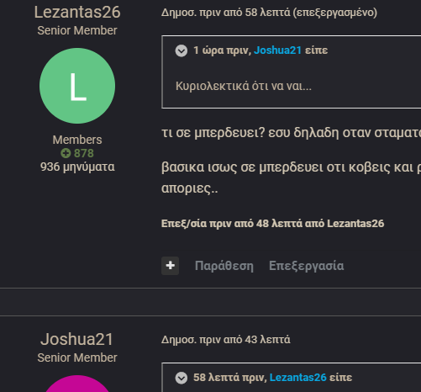Click the 878 reputation score

coord(84,153)
